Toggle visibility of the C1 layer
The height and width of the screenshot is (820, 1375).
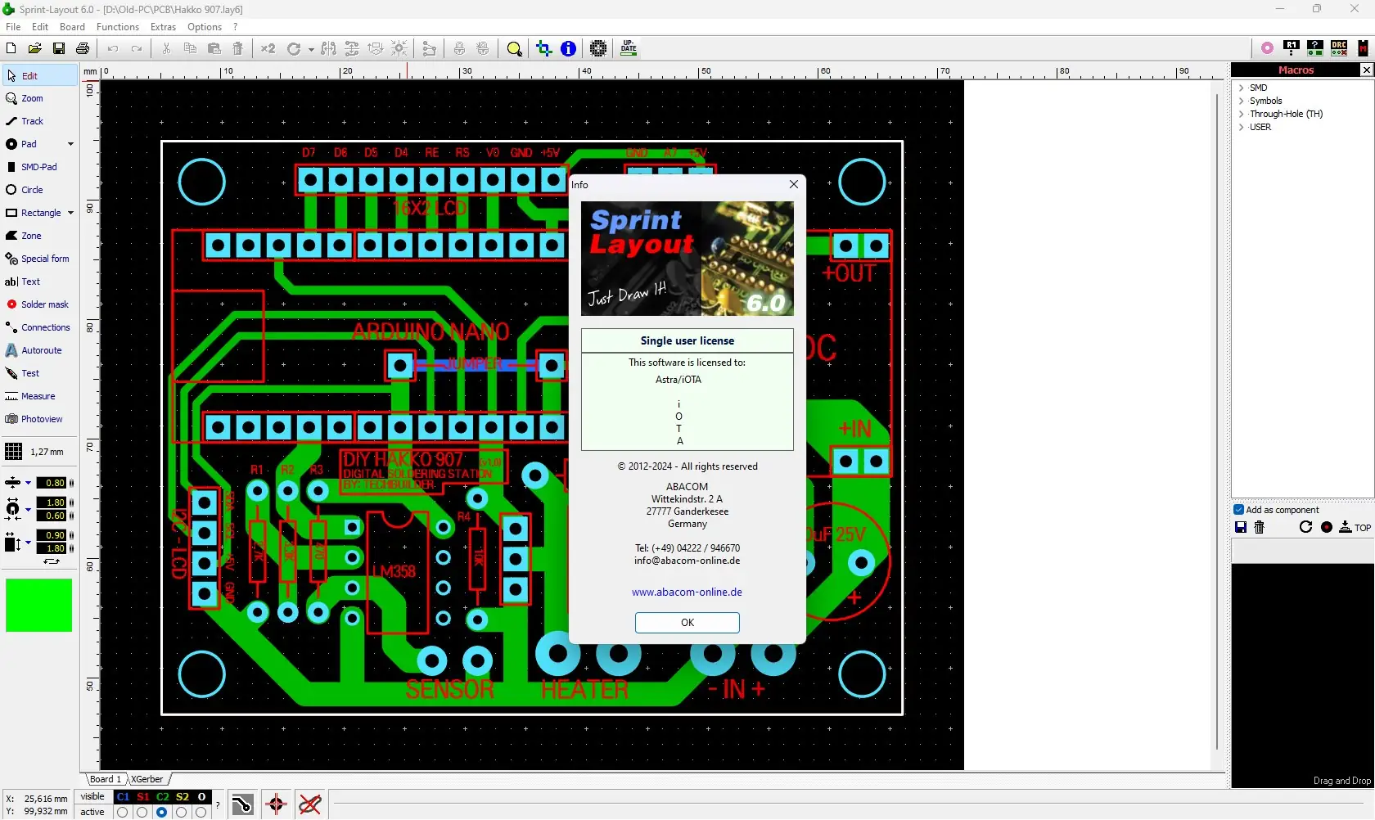(123, 797)
